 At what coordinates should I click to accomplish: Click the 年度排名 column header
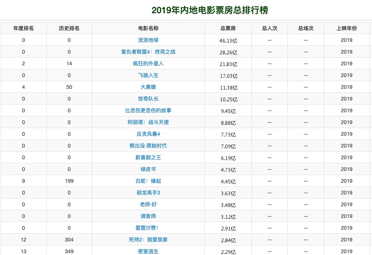[23, 28]
